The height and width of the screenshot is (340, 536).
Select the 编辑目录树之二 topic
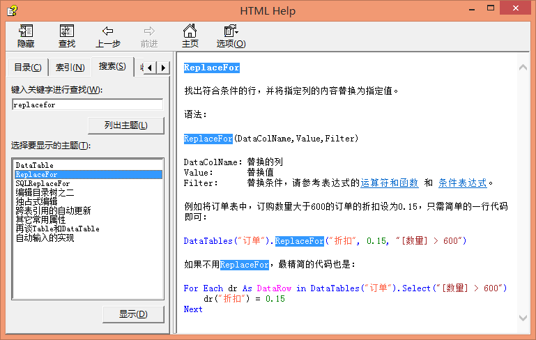pyautogui.click(x=45, y=192)
